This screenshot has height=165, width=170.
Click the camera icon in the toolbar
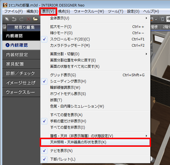coord(162,19)
